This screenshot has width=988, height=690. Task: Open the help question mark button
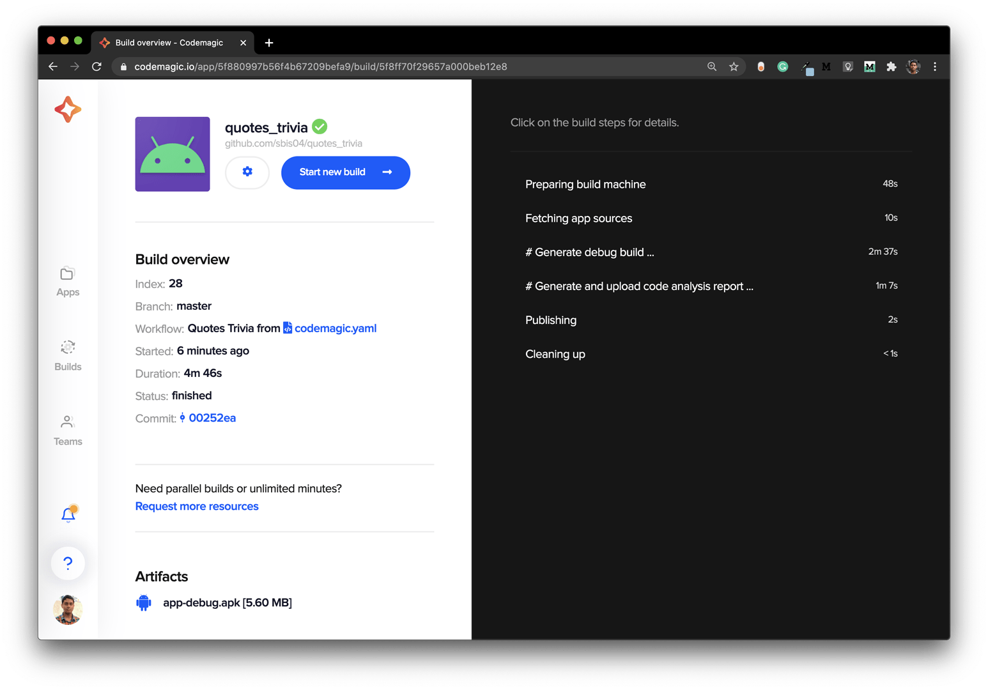coord(68,563)
